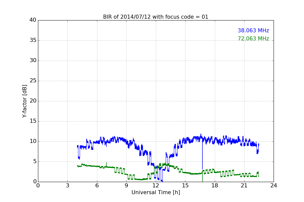Select the green 72.063 MHz legend label
304x202 pixels.
253,39
